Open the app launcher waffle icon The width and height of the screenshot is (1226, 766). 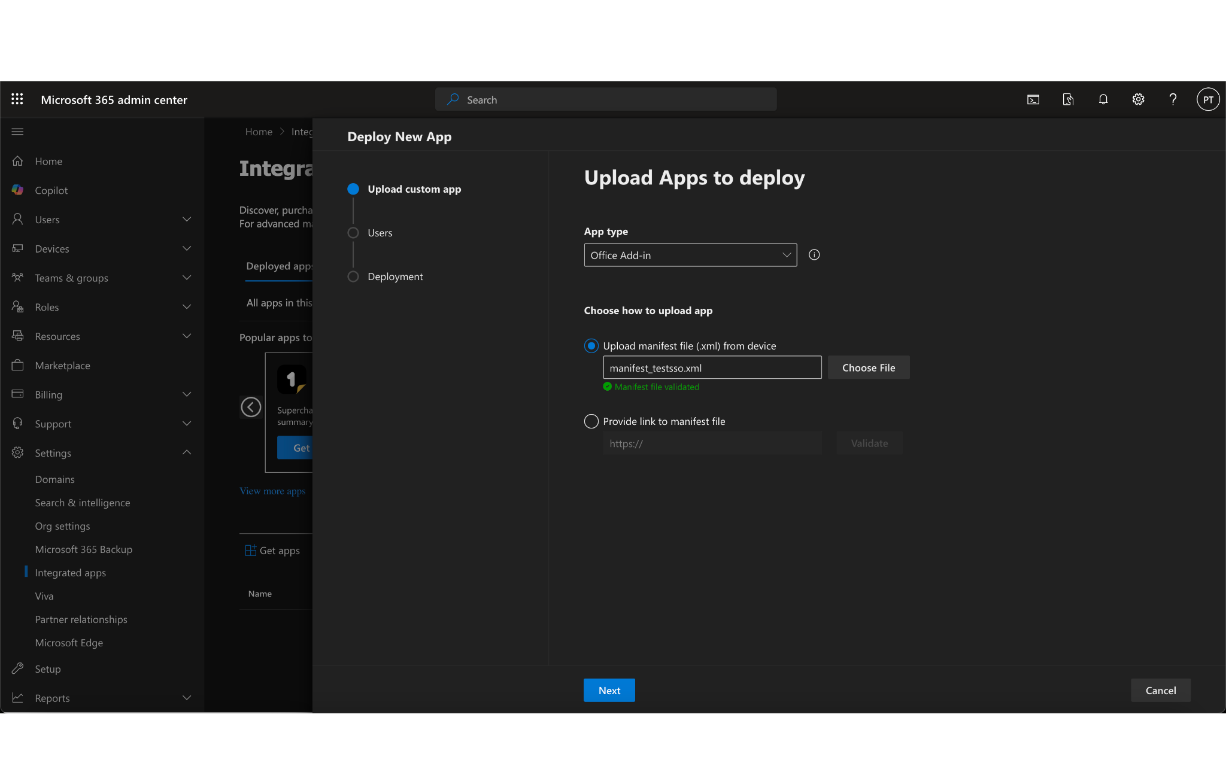(17, 99)
